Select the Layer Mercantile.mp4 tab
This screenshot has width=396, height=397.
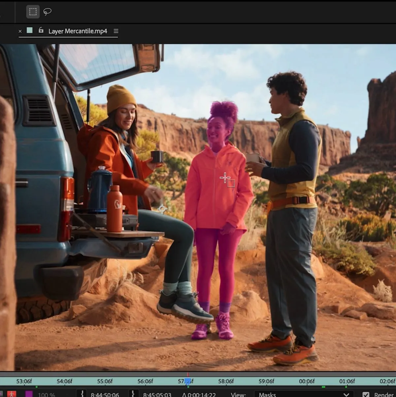tap(78, 31)
